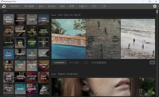Screen dimensions: 159x97
Task: Select the Point Color tile
Action: pos(8,77)
